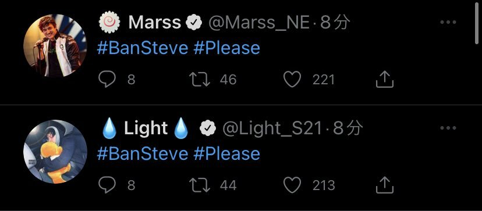Click #BanSteve hashtag in Marss tweet
The height and width of the screenshot is (211, 482).
point(142,48)
